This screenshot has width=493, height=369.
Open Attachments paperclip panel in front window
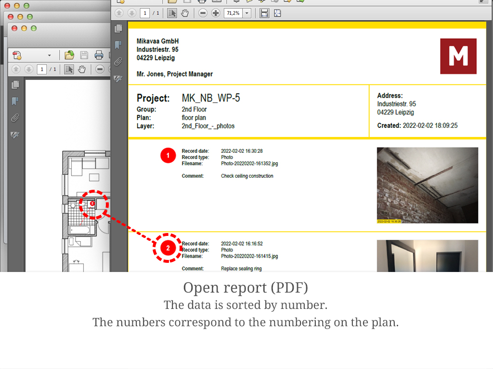(118, 61)
